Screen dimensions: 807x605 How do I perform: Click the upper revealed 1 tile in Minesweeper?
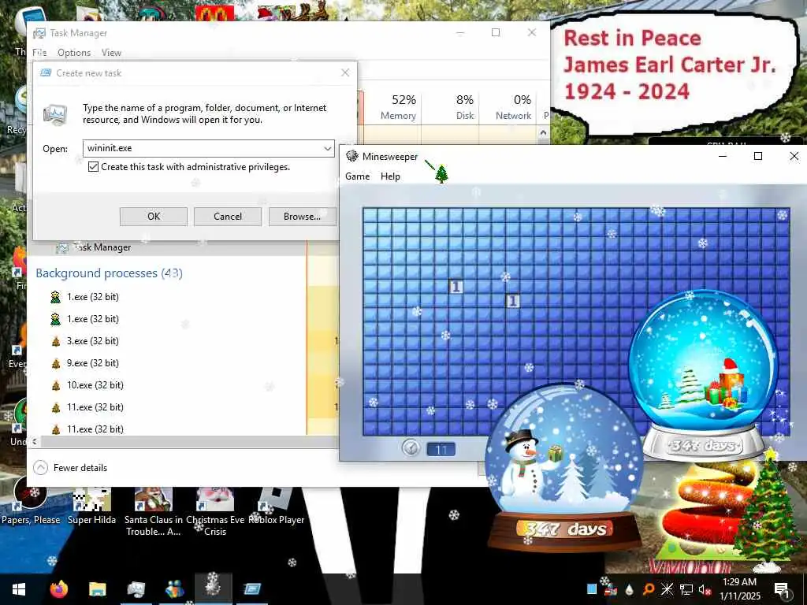point(456,287)
